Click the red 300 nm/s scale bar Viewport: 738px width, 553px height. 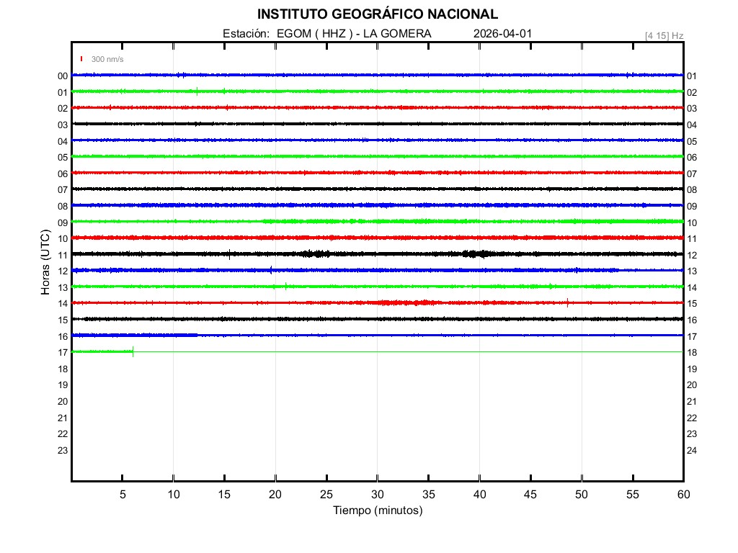(81, 59)
